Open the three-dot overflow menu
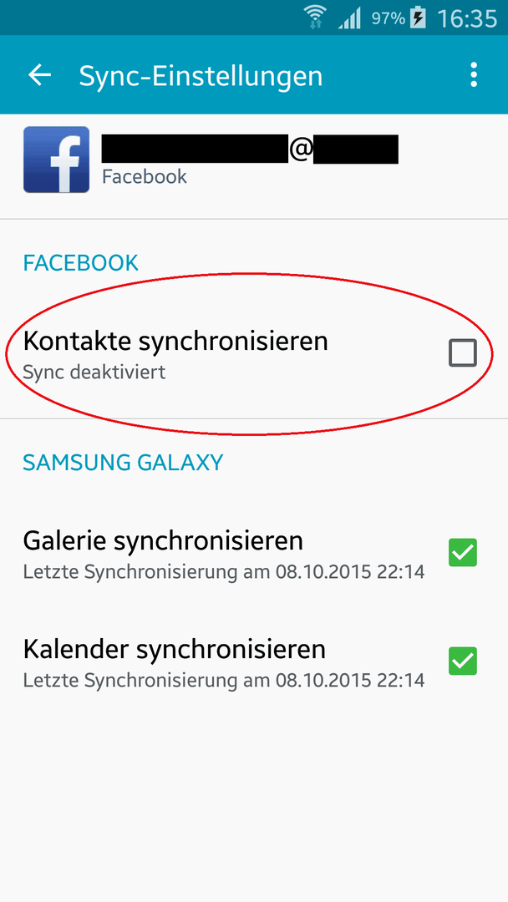Image resolution: width=508 pixels, height=902 pixels. pyautogui.click(x=474, y=75)
